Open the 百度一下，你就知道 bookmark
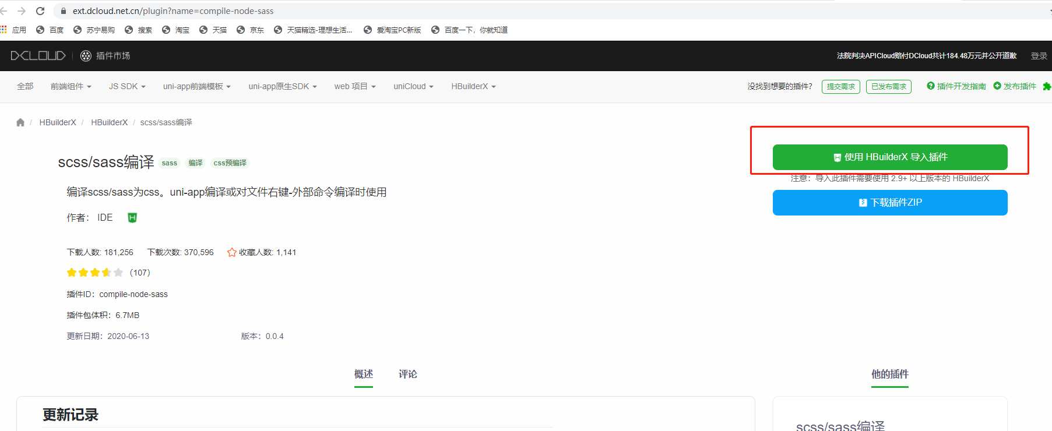The image size is (1052, 431). [470, 30]
